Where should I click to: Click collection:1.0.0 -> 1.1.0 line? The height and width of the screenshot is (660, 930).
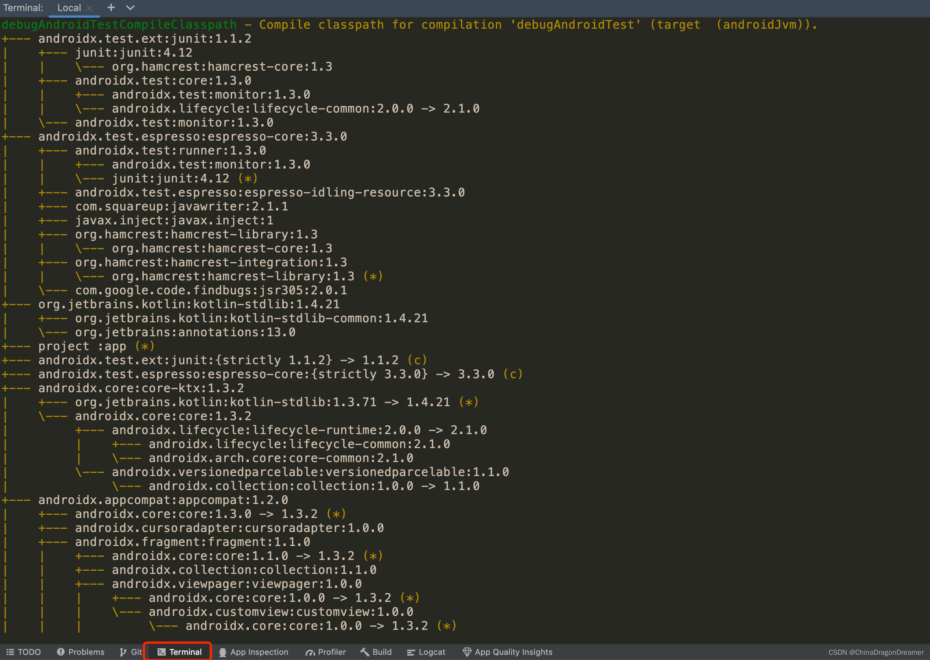pyautogui.click(x=314, y=486)
